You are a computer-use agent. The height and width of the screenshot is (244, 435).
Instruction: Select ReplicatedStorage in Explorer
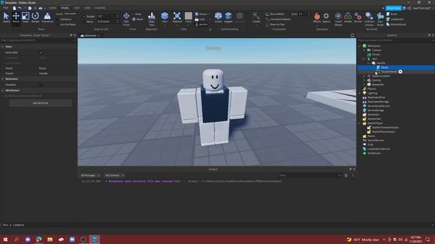pyautogui.click(x=378, y=102)
